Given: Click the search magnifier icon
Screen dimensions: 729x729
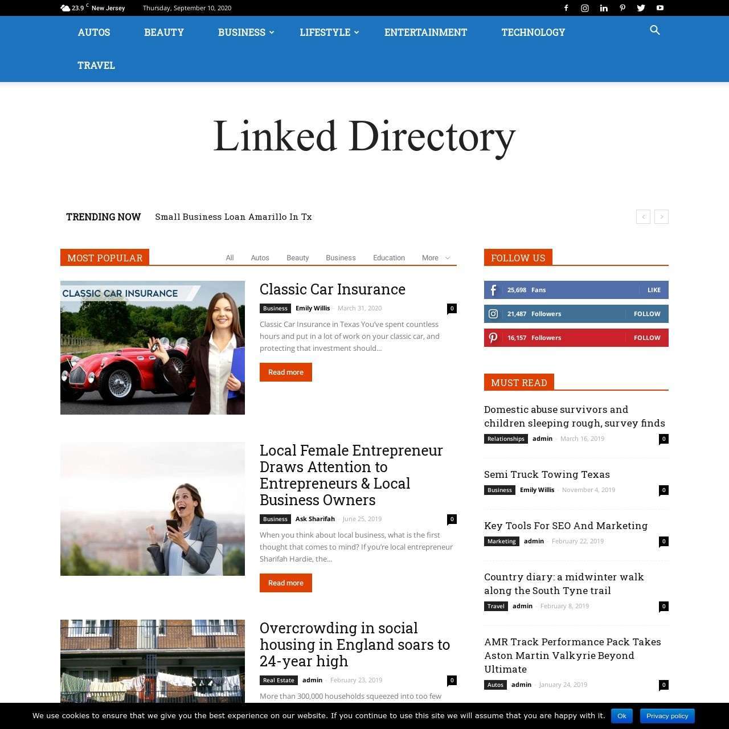Looking at the screenshot, I should [x=655, y=30].
